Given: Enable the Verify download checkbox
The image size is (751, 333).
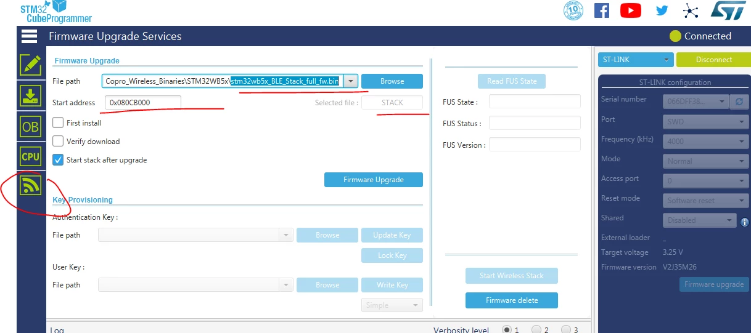Looking at the screenshot, I should [58, 141].
